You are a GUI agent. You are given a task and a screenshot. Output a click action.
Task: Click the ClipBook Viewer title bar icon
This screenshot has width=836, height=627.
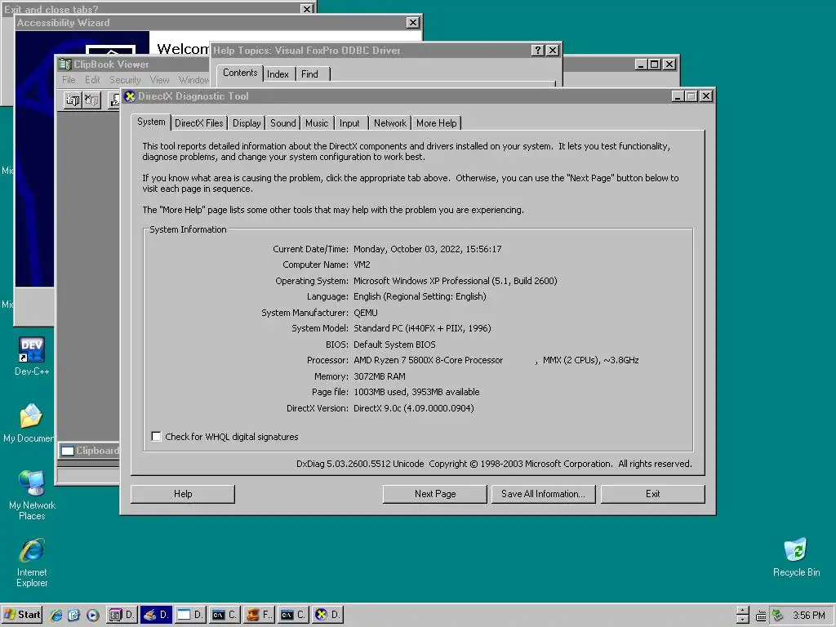[x=64, y=64]
